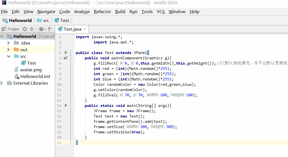
Task: Expand the .idea folder
Action: (x=8, y=43)
